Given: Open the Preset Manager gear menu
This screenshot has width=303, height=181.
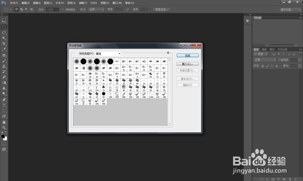Looking at the screenshot, I should (168, 53).
